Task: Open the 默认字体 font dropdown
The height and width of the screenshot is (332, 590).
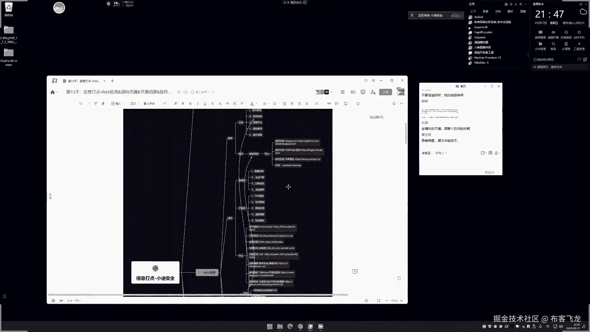Action: click(x=150, y=104)
